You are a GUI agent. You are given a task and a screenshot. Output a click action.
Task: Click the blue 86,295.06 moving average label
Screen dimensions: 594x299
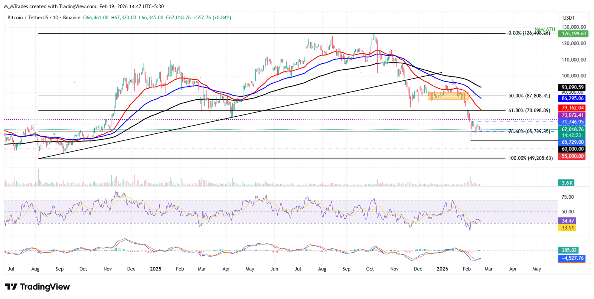point(573,99)
